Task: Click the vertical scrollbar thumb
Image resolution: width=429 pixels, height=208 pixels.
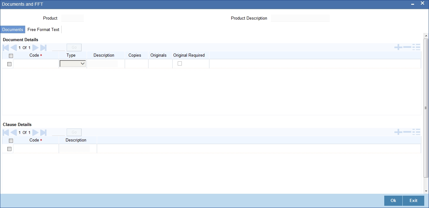Action: point(426,108)
